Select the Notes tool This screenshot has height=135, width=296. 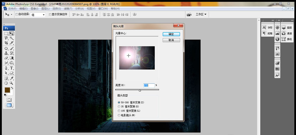(6, 78)
